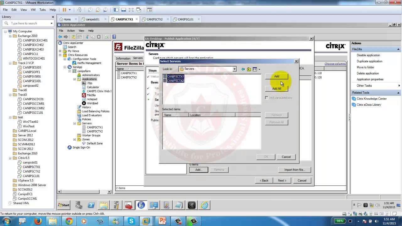Select Load Evaluators in AppCenter tree
This screenshot has width=402, height=226.
[92, 115]
